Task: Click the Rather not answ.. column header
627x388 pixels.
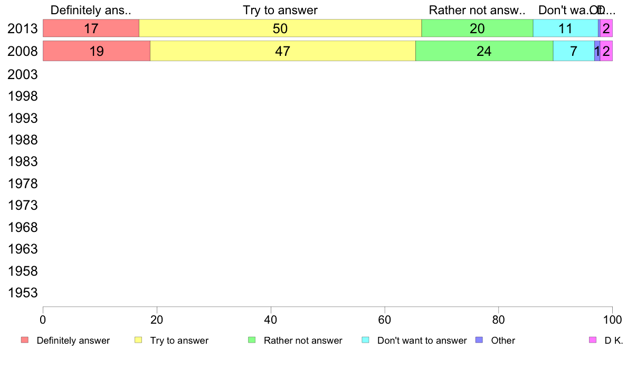Action: (477, 10)
